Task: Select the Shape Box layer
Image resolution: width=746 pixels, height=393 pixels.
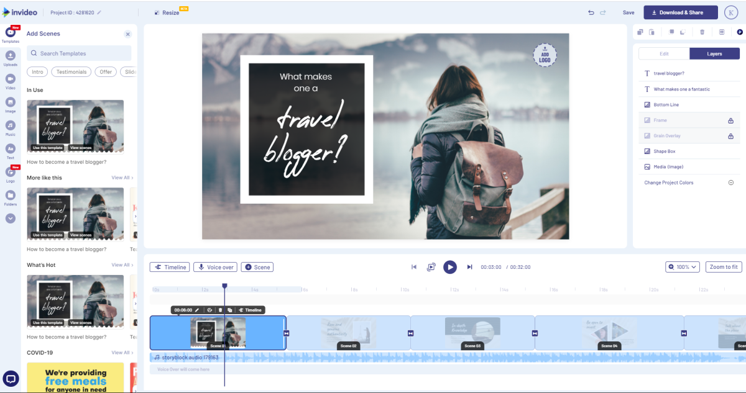Action: click(689, 151)
